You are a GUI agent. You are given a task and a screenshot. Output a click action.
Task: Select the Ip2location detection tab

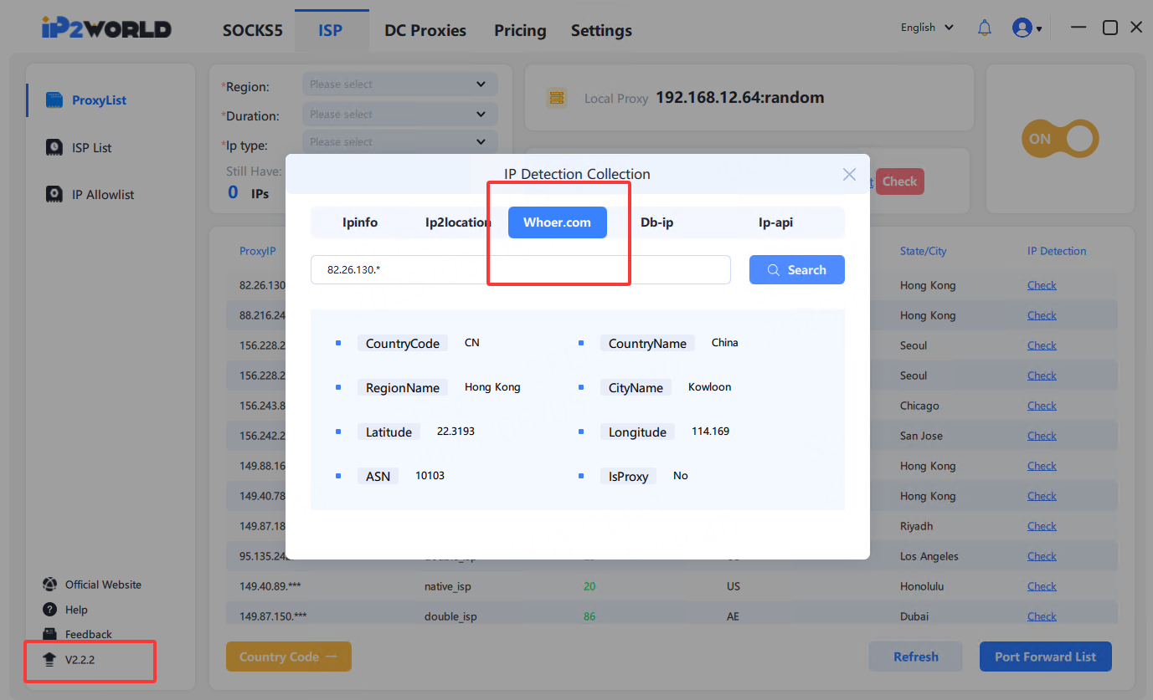tap(458, 222)
